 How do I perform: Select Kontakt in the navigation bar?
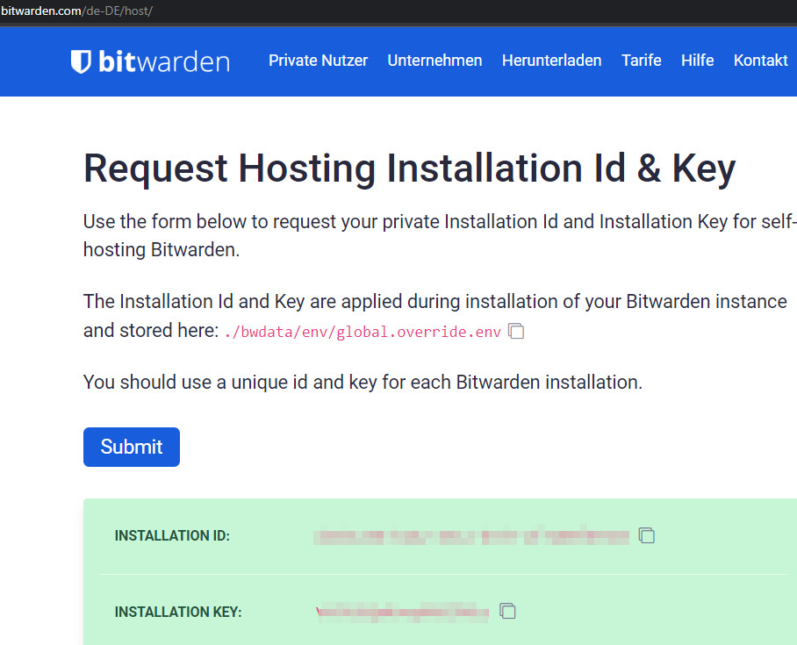760,61
